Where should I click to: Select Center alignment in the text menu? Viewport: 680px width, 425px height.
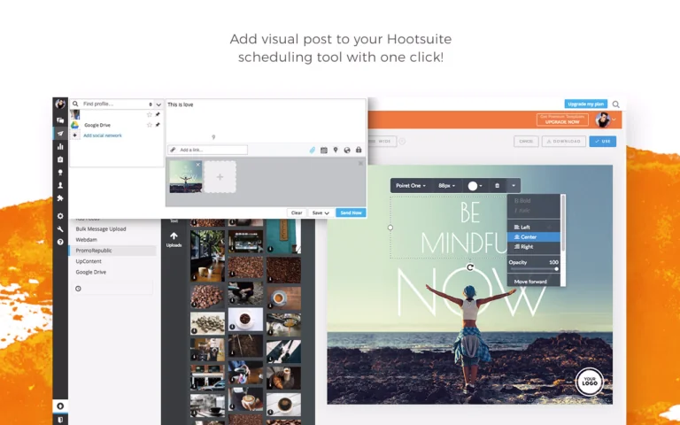coord(534,236)
